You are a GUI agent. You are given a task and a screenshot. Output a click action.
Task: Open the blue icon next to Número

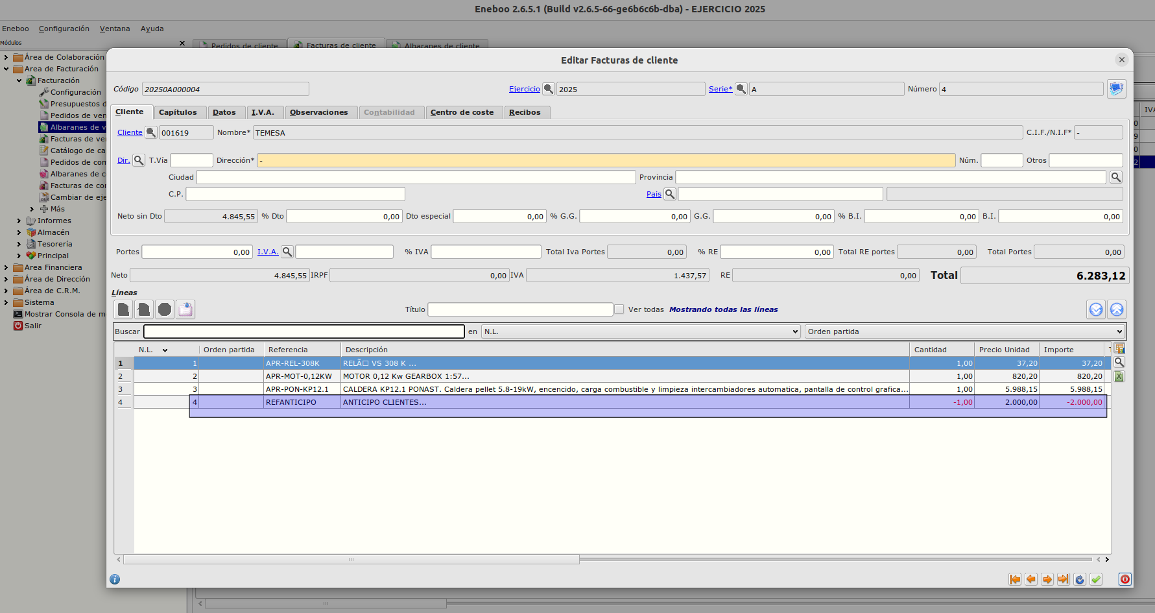coord(1116,89)
